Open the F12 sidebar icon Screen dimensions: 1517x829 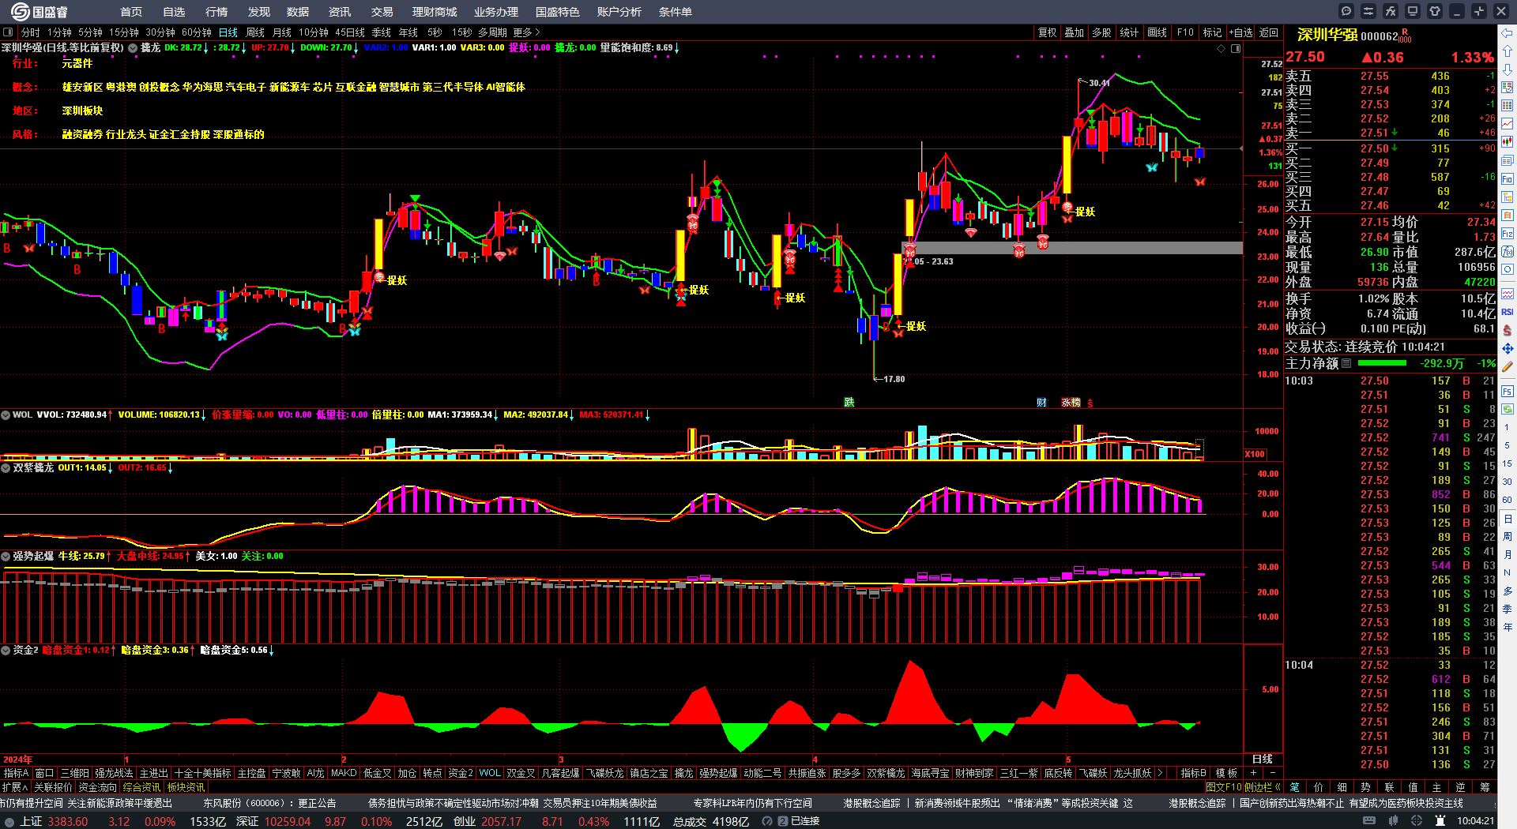coord(1508,234)
